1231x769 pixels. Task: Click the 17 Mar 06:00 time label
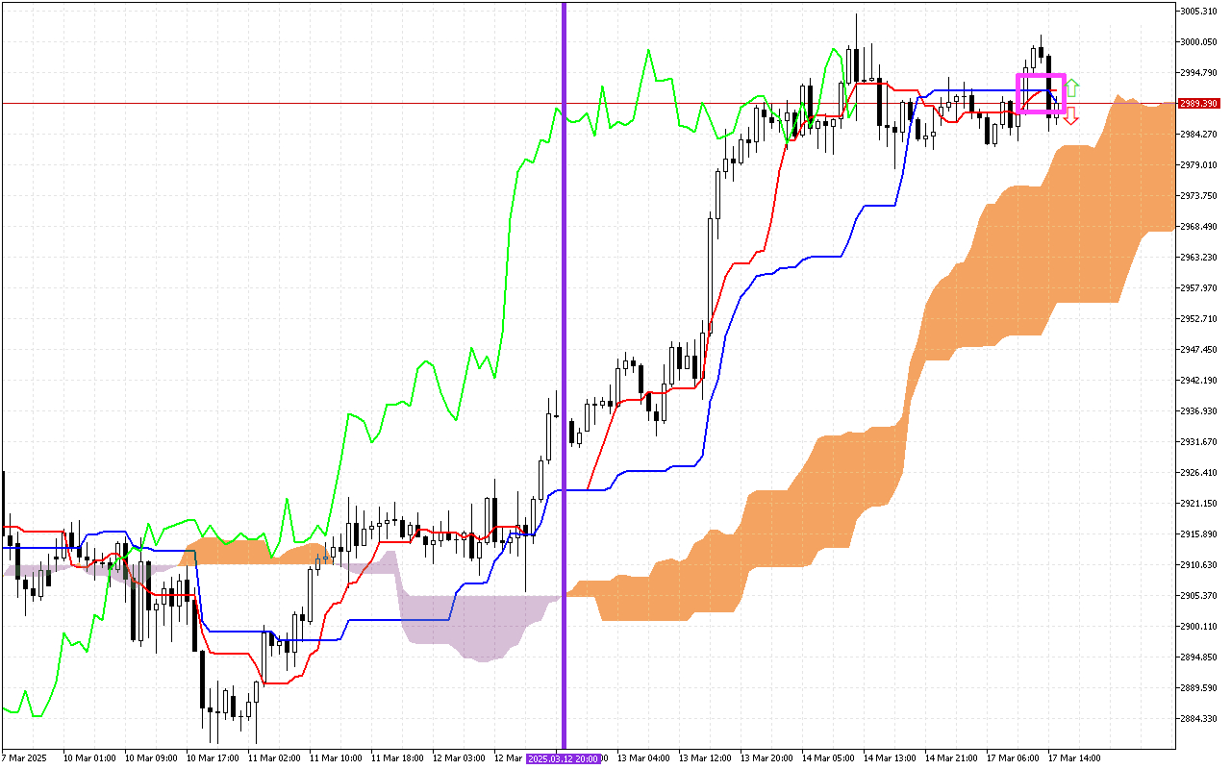tap(1015, 758)
